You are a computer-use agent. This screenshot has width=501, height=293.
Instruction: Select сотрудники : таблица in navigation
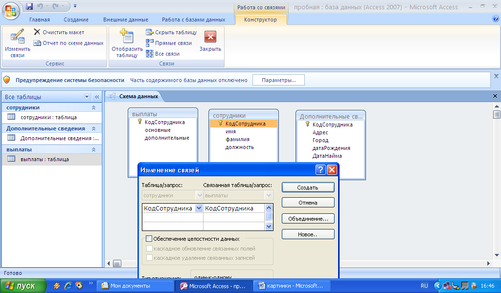pos(52,117)
